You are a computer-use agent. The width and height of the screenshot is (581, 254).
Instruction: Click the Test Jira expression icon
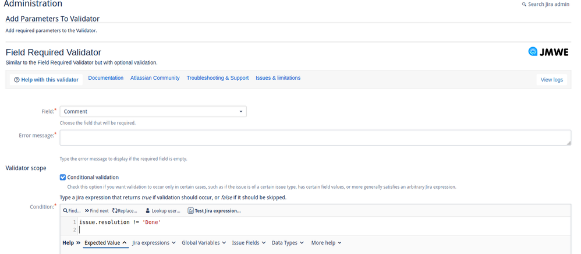point(190,211)
